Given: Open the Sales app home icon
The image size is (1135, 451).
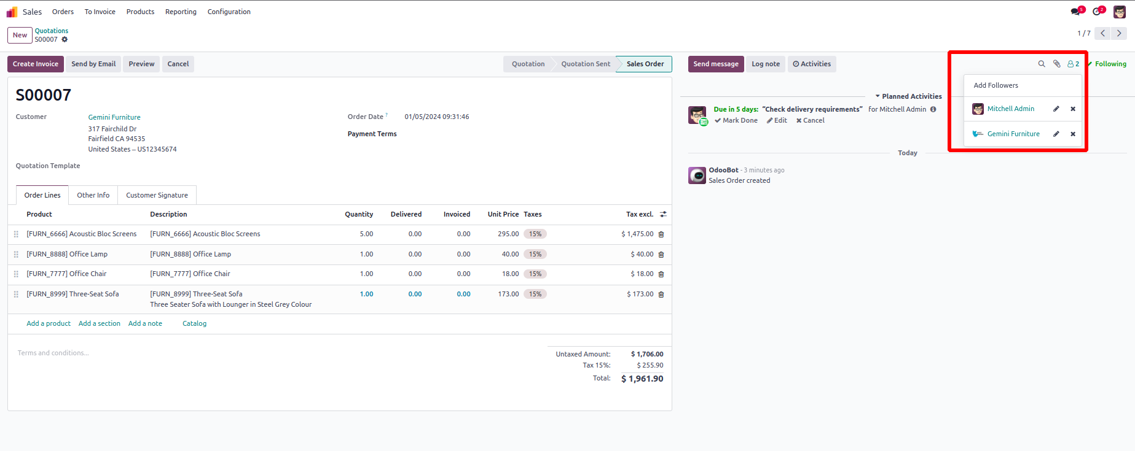Looking at the screenshot, I should pos(12,12).
